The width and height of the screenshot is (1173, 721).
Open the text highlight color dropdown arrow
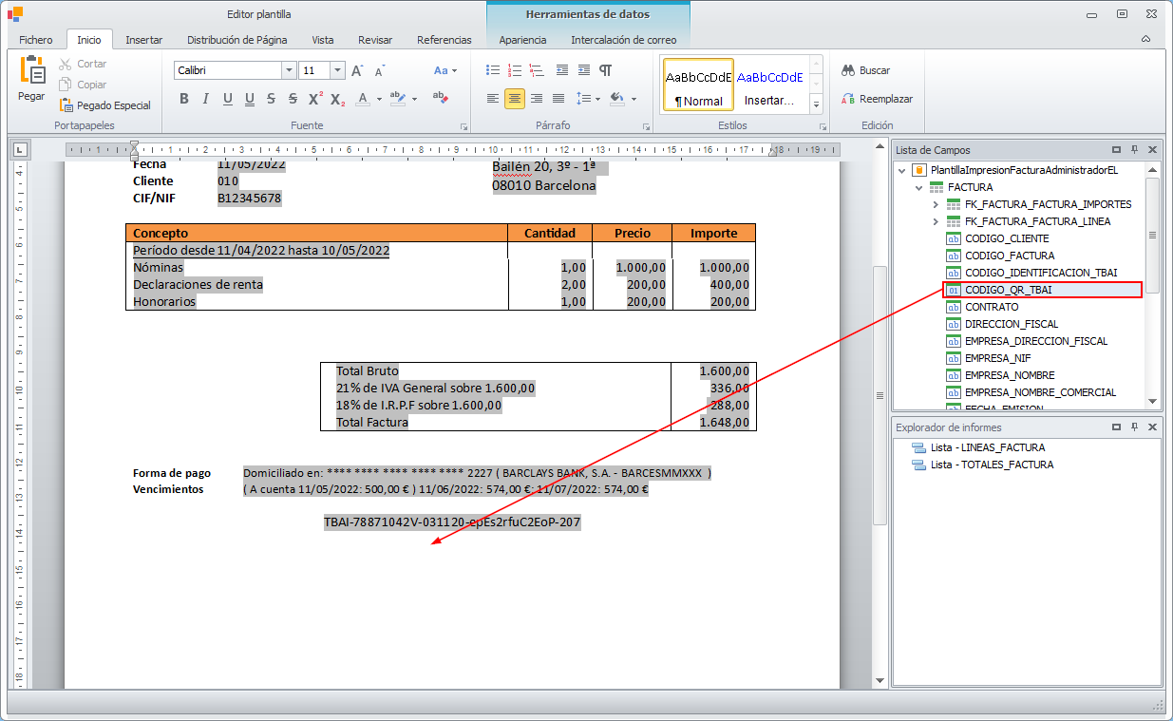[x=414, y=99]
